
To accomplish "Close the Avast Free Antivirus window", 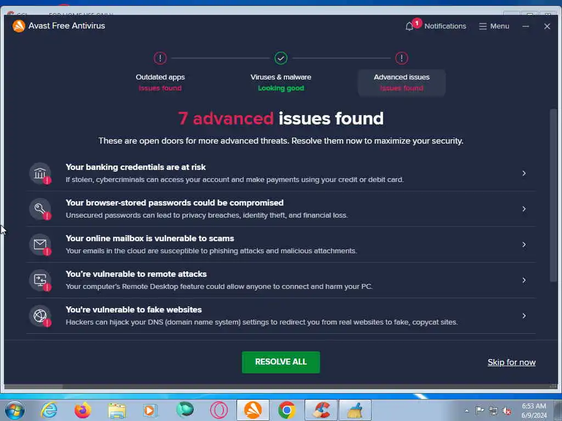I will tap(547, 26).
